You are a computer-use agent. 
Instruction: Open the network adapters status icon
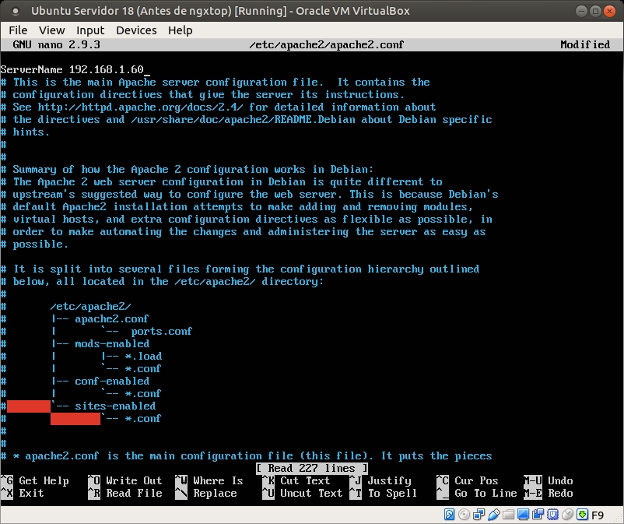pyautogui.click(x=479, y=515)
